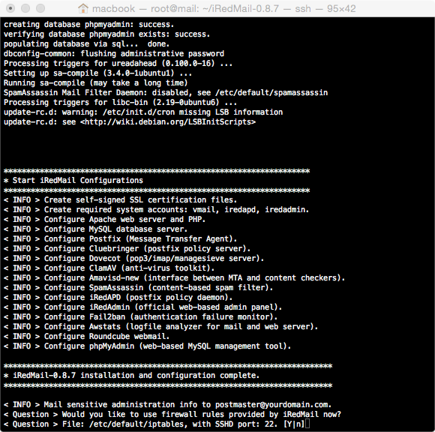Image resolution: width=435 pixels, height=432 pixels.
Task: Click 'Configure Cluebringer (postfix policy server).' line
Action: pos(127,248)
